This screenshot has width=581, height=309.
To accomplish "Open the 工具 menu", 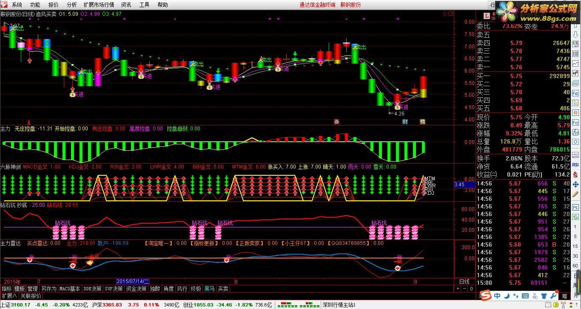I will coord(145,5).
